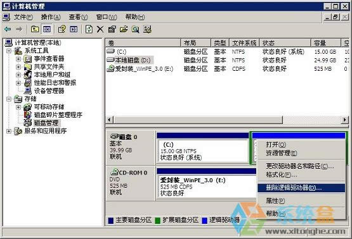Click the Properties toolbar icon beside Delete

coord(112,29)
